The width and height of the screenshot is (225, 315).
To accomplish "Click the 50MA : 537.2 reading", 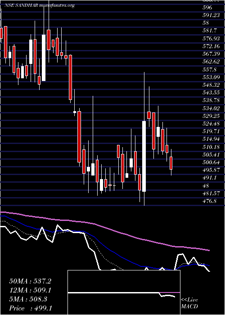I will 30,281.
